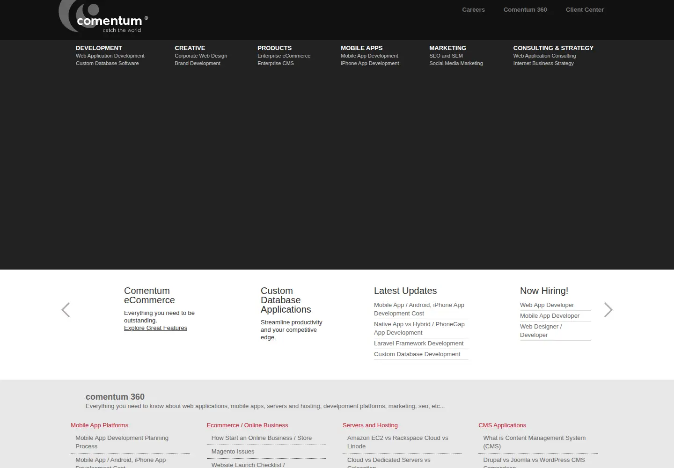Open Magento Issues article
This screenshot has width=674, height=468.
point(233,452)
